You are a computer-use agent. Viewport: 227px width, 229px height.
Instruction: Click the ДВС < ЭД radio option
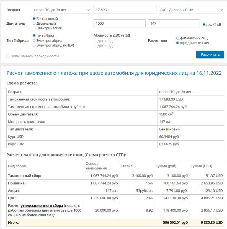pyautogui.click(x=95, y=46)
